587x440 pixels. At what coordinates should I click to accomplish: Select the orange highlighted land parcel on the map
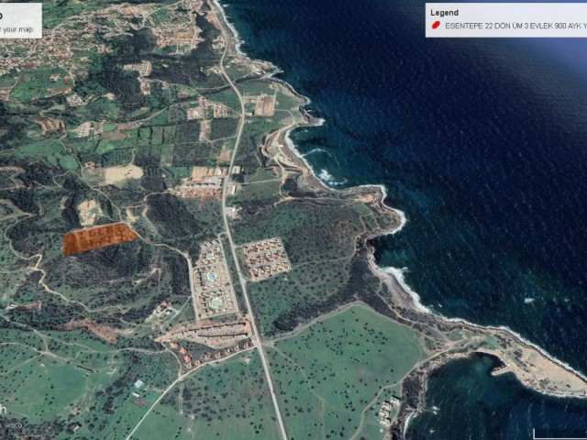(x=100, y=238)
